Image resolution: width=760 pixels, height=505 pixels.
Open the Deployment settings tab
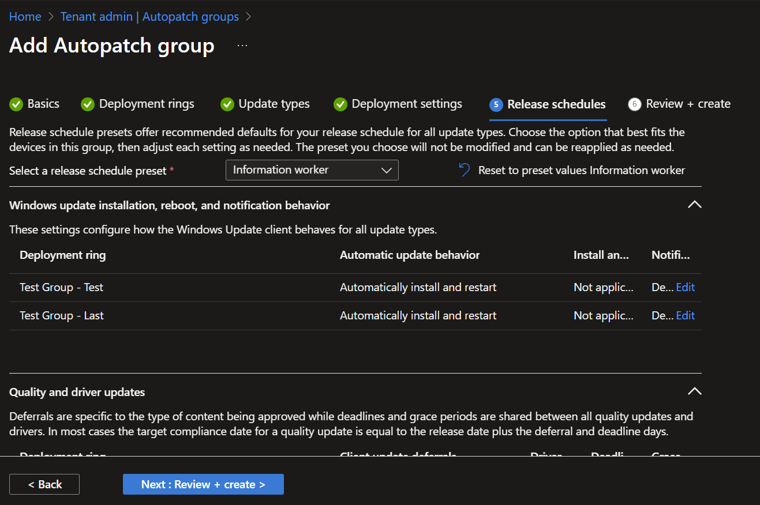click(x=398, y=104)
